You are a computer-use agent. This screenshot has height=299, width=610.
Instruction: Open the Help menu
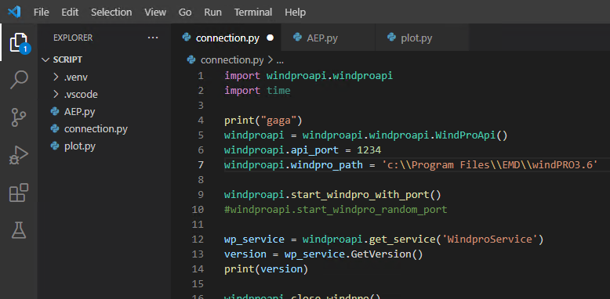296,12
